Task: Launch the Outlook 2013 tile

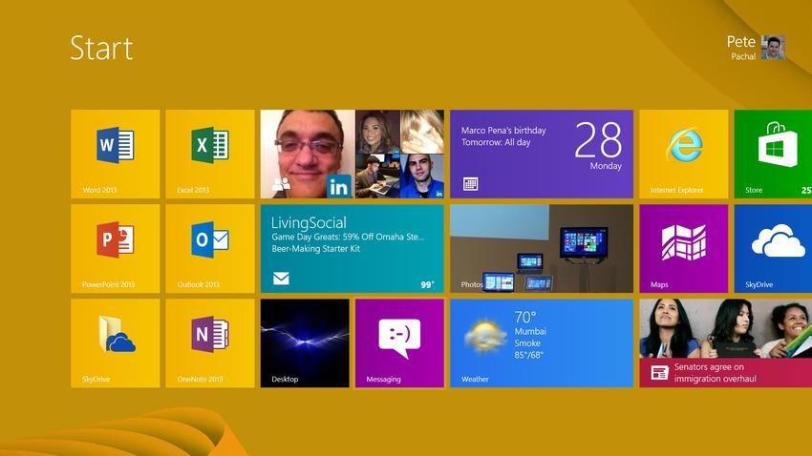Action: point(209,248)
